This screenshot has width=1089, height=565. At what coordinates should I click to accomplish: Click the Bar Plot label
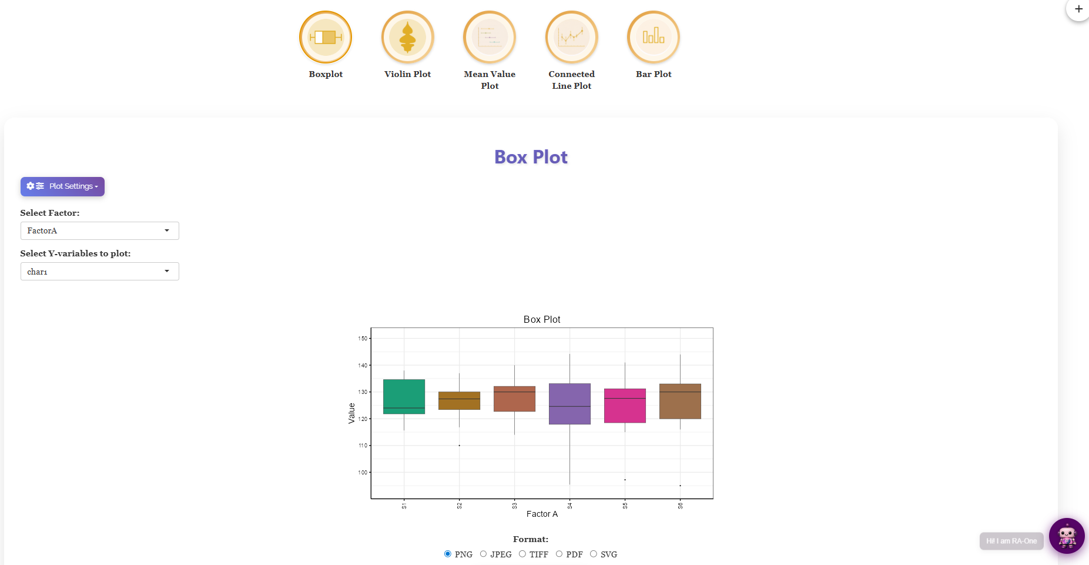tap(654, 74)
